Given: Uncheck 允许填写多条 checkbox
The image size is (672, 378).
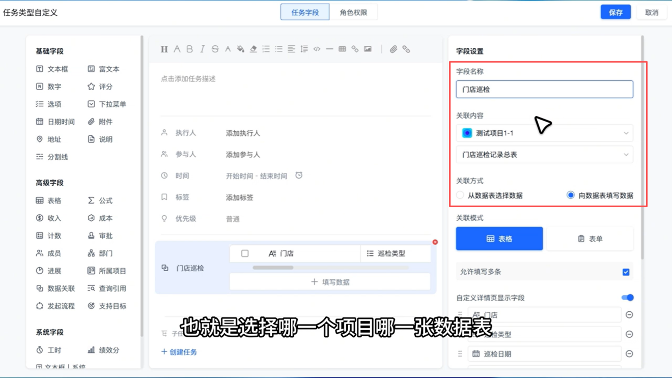Looking at the screenshot, I should [x=626, y=272].
